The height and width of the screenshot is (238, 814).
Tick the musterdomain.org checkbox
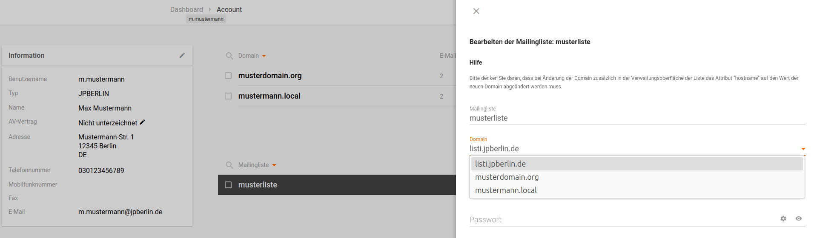click(x=228, y=76)
